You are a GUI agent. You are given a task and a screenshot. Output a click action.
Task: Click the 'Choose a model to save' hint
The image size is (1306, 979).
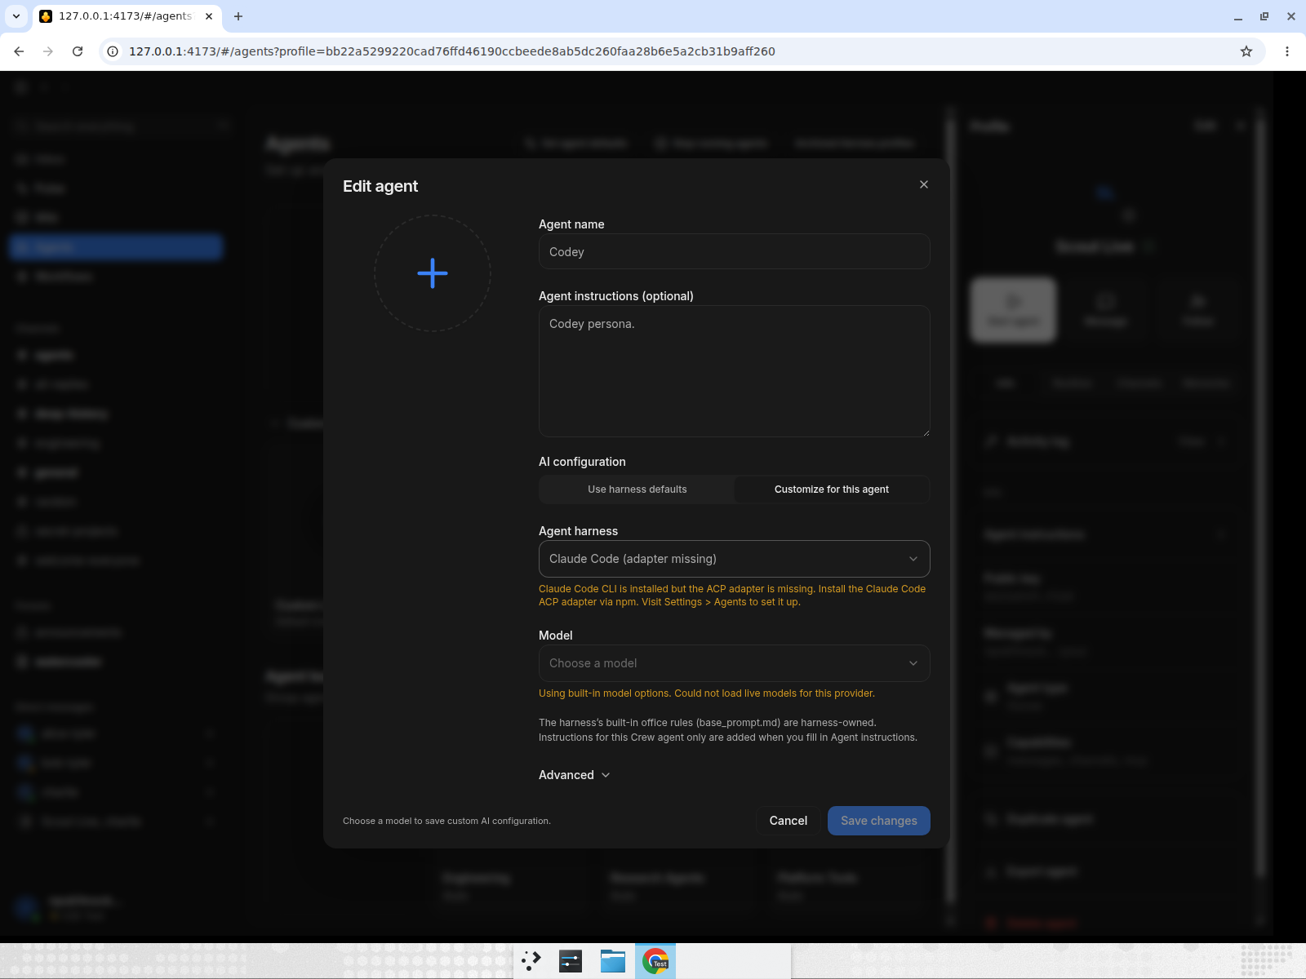pos(446,821)
